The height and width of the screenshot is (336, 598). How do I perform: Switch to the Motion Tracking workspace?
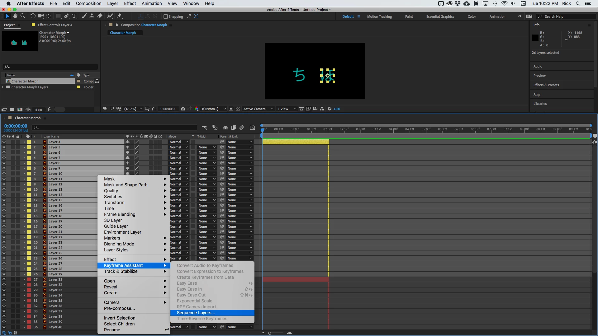tap(379, 16)
